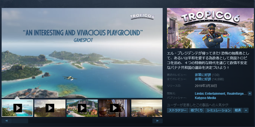
Task: Play the fourth trailer with globe and projector
Action: point(115,108)
